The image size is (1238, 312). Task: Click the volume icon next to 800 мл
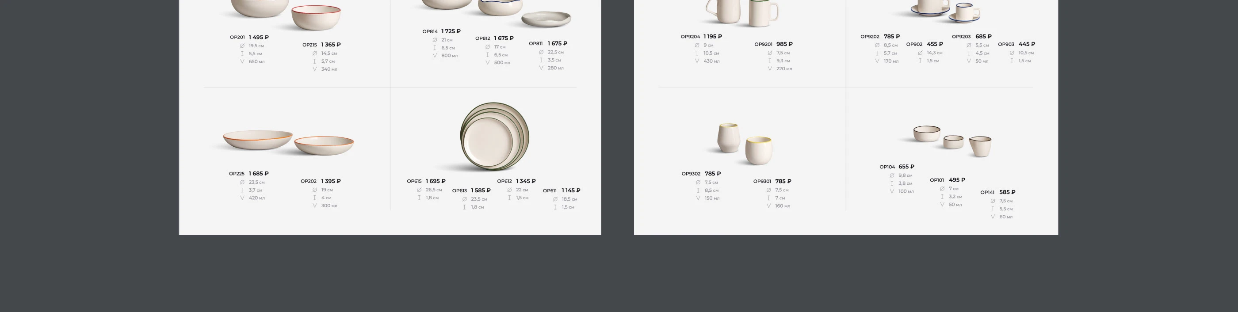[435, 56]
